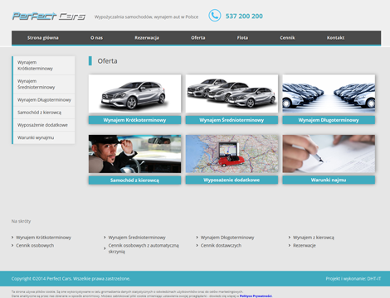Click the hand signing contract image
The height and width of the screenshot is (298, 390).
click(329, 154)
